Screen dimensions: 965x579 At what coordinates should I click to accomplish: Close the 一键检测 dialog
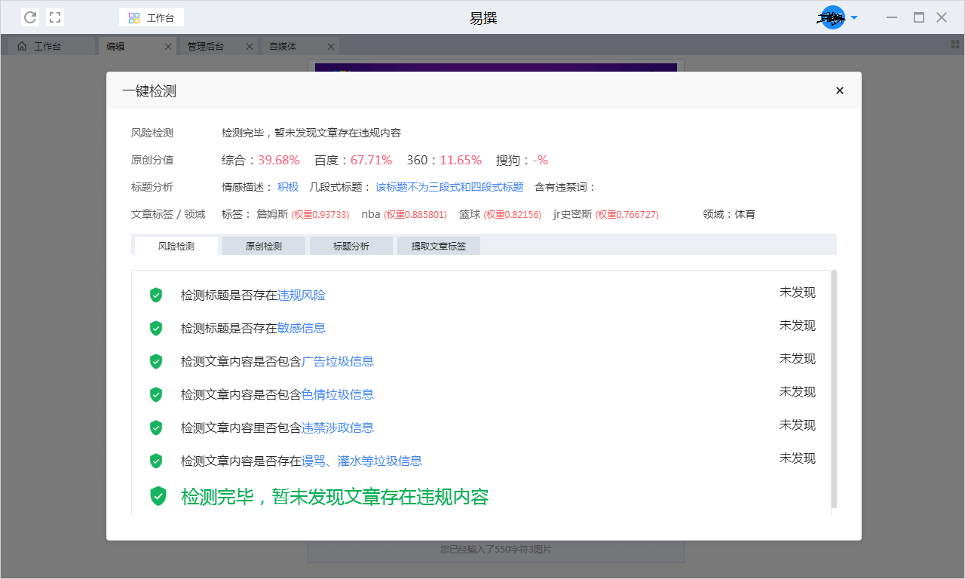point(839,90)
